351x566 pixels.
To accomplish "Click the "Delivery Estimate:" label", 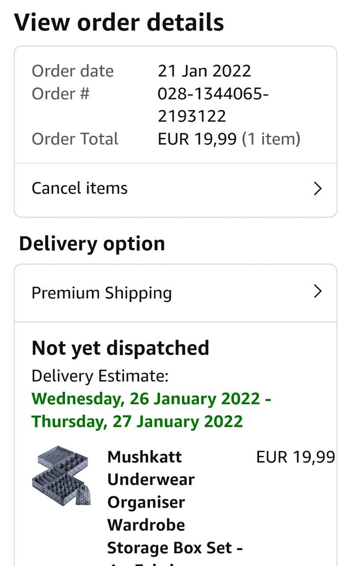I will 100,376.
